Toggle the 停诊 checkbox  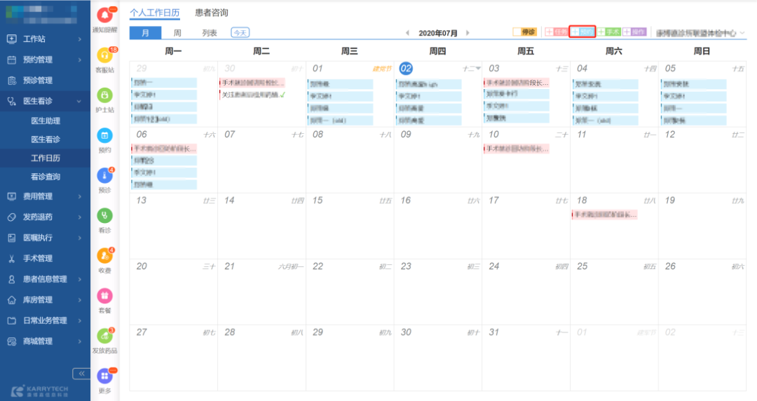point(517,32)
